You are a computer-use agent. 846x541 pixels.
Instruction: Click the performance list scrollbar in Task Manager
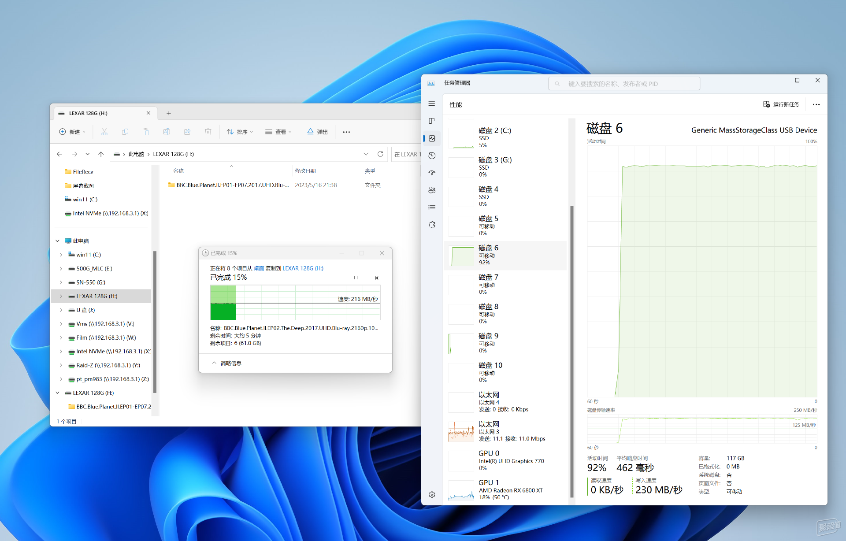(x=572, y=351)
